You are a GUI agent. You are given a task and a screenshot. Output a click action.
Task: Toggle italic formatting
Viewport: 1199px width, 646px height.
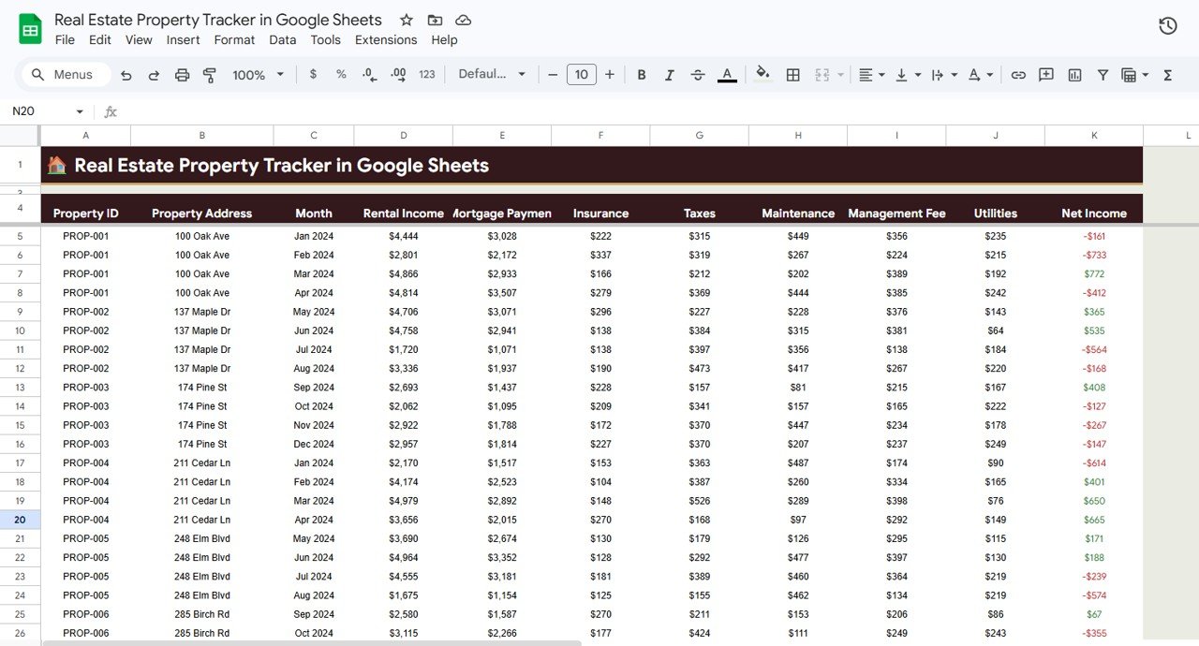[670, 75]
